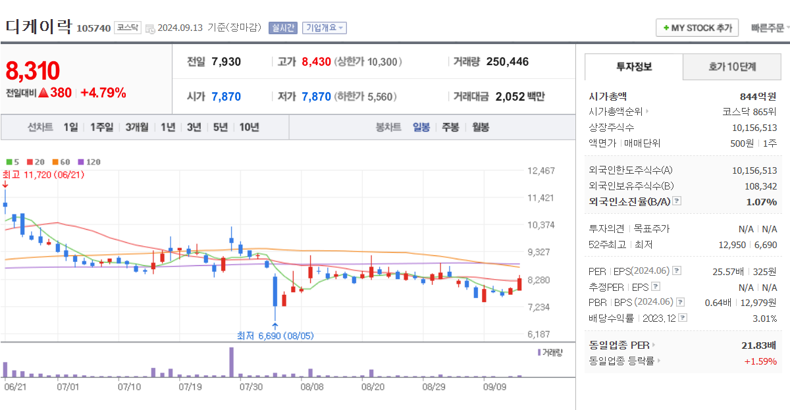Click the help icon next to PER EPS(2024.06)
790x410 pixels.
[x=677, y=271]
